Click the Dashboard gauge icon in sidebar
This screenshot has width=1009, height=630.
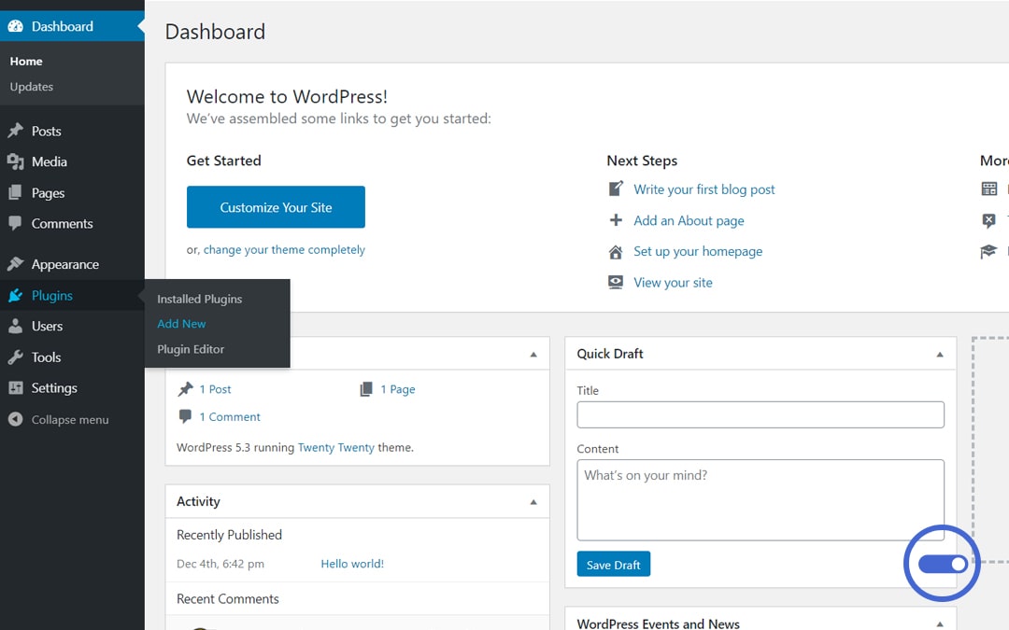click(x=16, y=26)
